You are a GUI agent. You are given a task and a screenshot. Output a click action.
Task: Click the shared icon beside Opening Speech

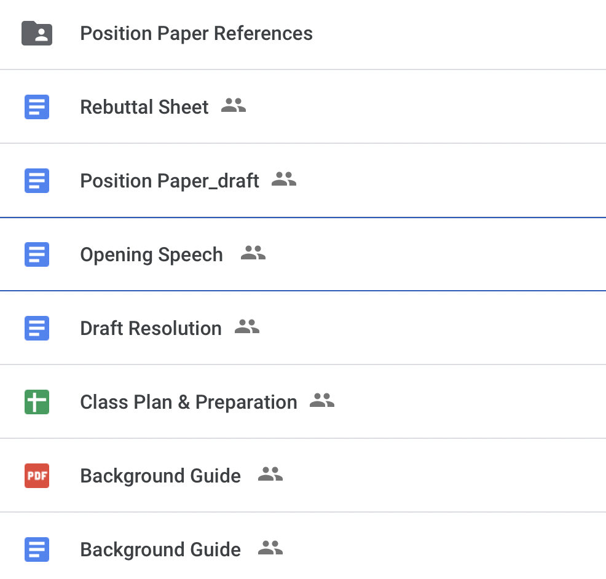[253, 253]
